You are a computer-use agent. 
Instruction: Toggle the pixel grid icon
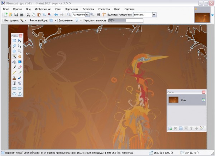click(99, 15)
